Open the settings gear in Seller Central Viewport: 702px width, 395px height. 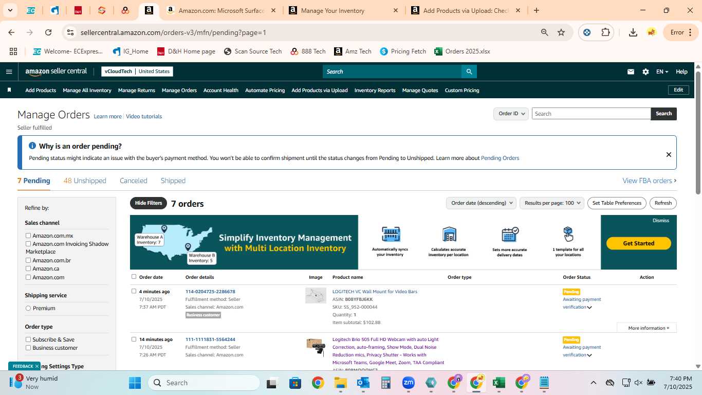point(645,71)
